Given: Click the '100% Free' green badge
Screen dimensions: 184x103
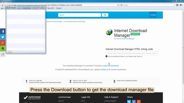Looking at the screenshot, I should coord(135,34).
